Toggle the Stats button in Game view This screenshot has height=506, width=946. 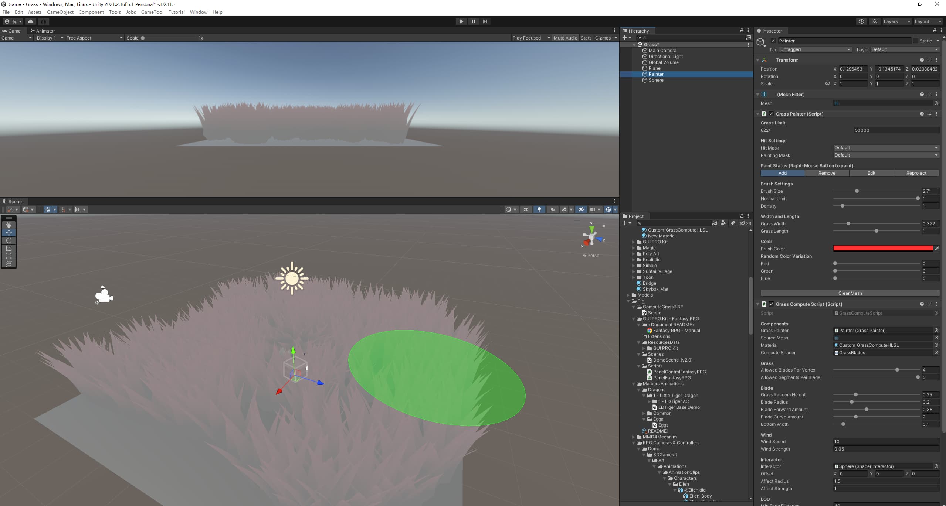click(x=586, y=38)
